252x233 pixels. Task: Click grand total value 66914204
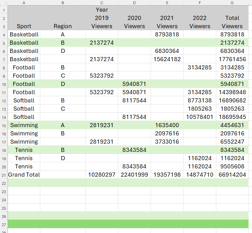[232, 175]
